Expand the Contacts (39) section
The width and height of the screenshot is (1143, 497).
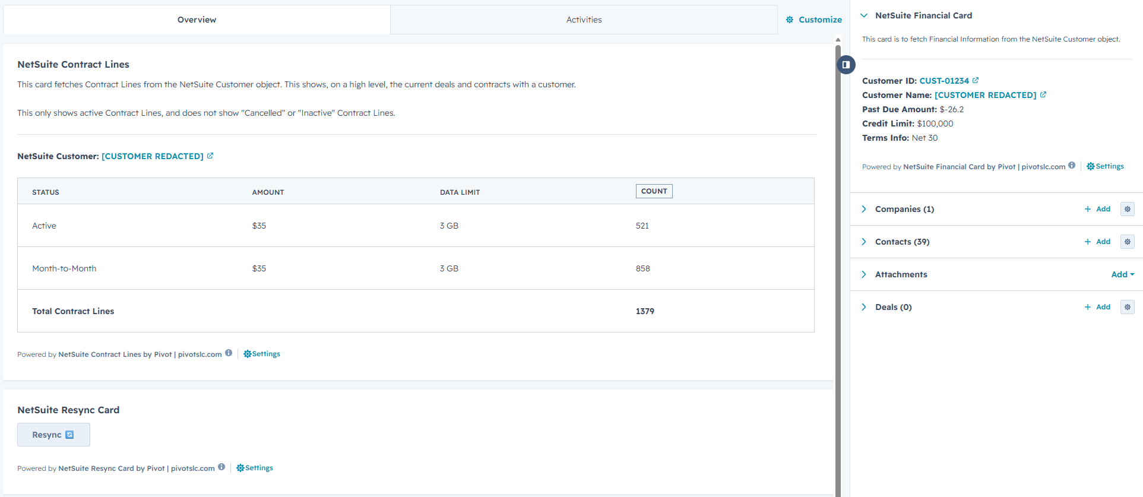tap(864, 242)
